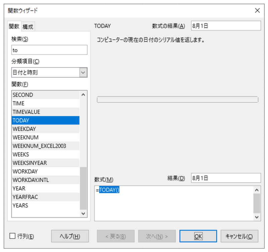This screenshot has height=252, width=268.
Task: Switch to the 構成 tab
Action: click(x=28, y=27)
